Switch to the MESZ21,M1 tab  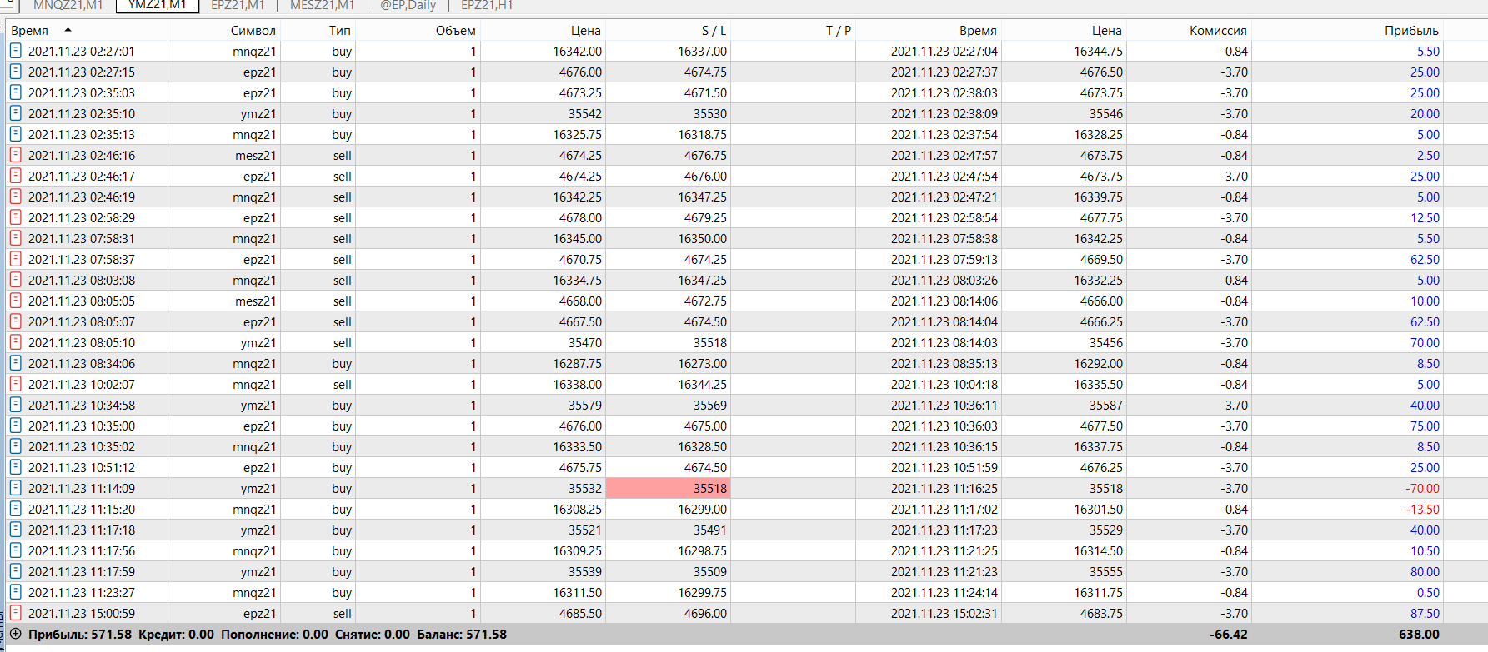coord(322,6)
